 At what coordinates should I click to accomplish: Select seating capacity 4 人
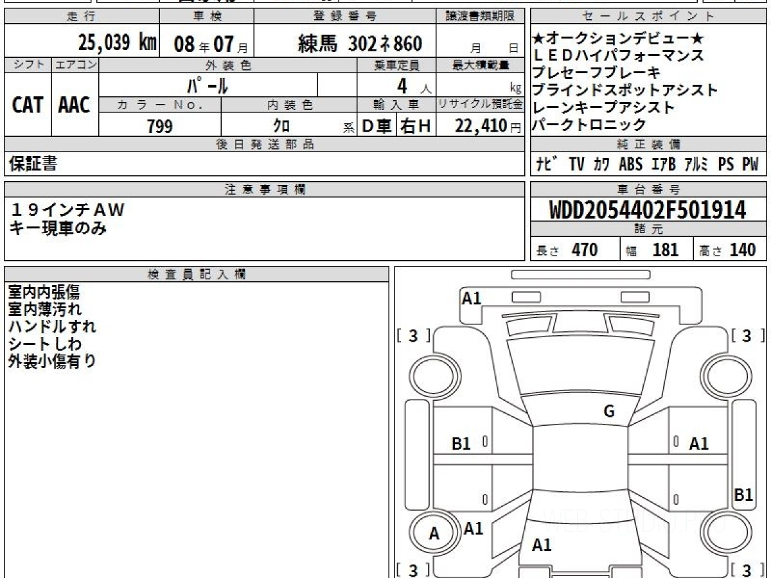(414, 85)
